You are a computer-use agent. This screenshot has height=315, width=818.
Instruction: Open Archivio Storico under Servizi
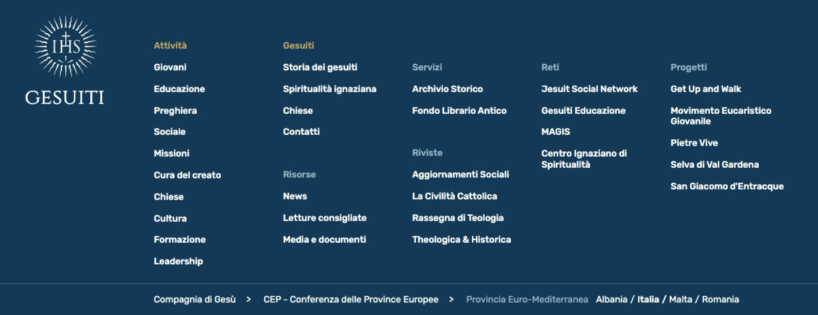click(x=447, y=89)
